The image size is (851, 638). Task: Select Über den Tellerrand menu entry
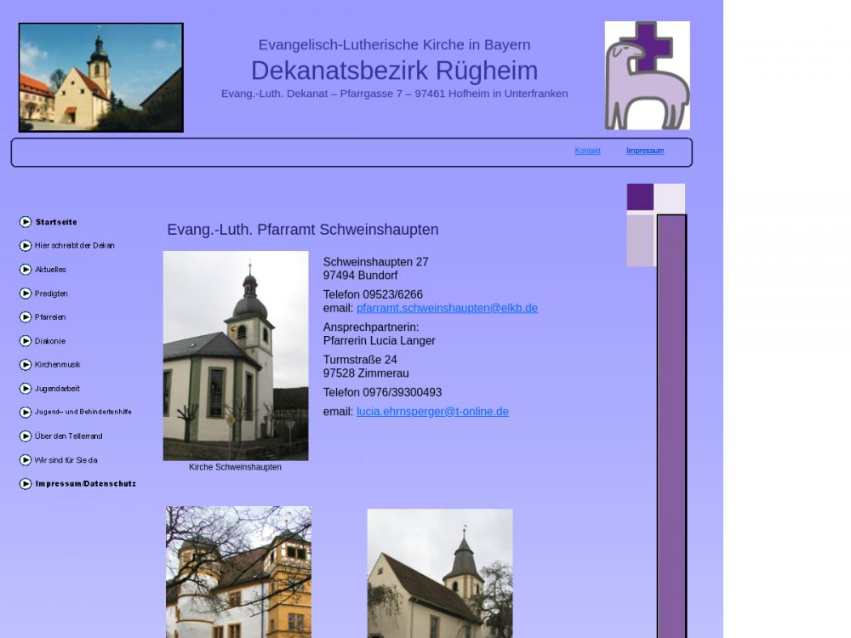pyautogui.click(x=69, y=436)
